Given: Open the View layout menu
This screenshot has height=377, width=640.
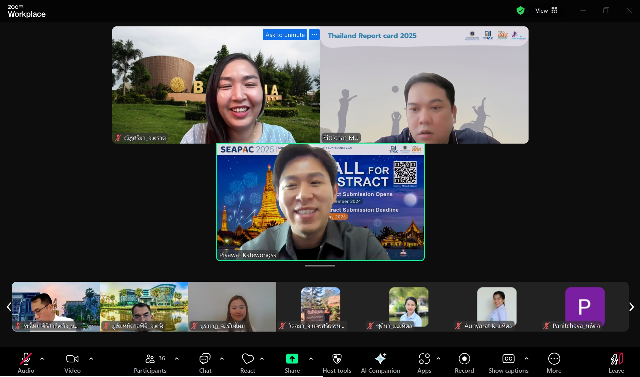Looking at the screenshot, I should pyautogui.click(x=546, y=11).
